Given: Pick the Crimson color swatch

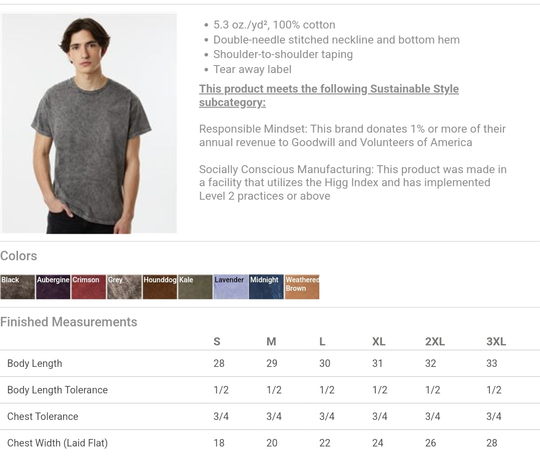Looking at the screenshot, I should tap(89, 287).
